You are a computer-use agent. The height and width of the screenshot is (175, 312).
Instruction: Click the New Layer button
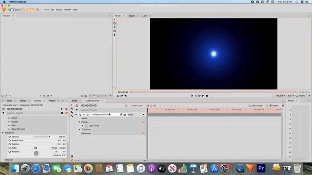click(x=136, y=105)
